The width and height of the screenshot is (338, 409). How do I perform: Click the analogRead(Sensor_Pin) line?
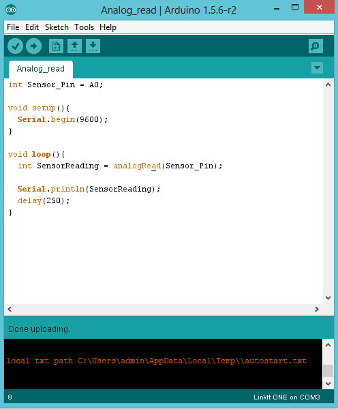click(120, 166)
